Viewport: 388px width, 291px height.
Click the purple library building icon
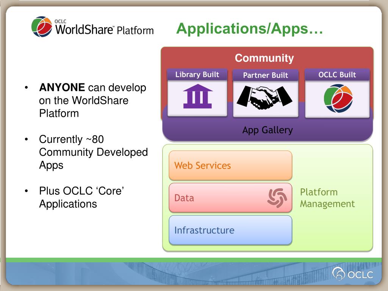[197, 96]
